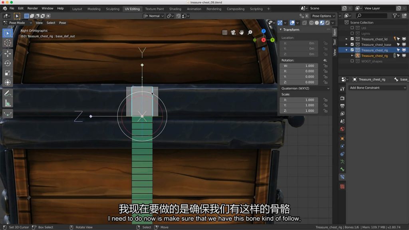Open the Pose Options popover
409x230 pixels.
[323, 16]
